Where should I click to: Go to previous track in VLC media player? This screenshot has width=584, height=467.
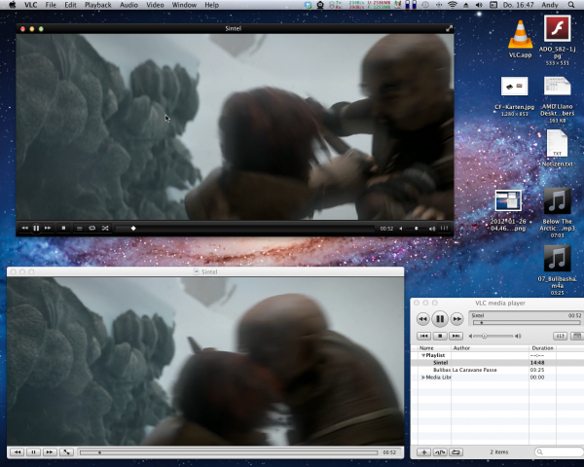pyautogui.click(x=423, y=336)
